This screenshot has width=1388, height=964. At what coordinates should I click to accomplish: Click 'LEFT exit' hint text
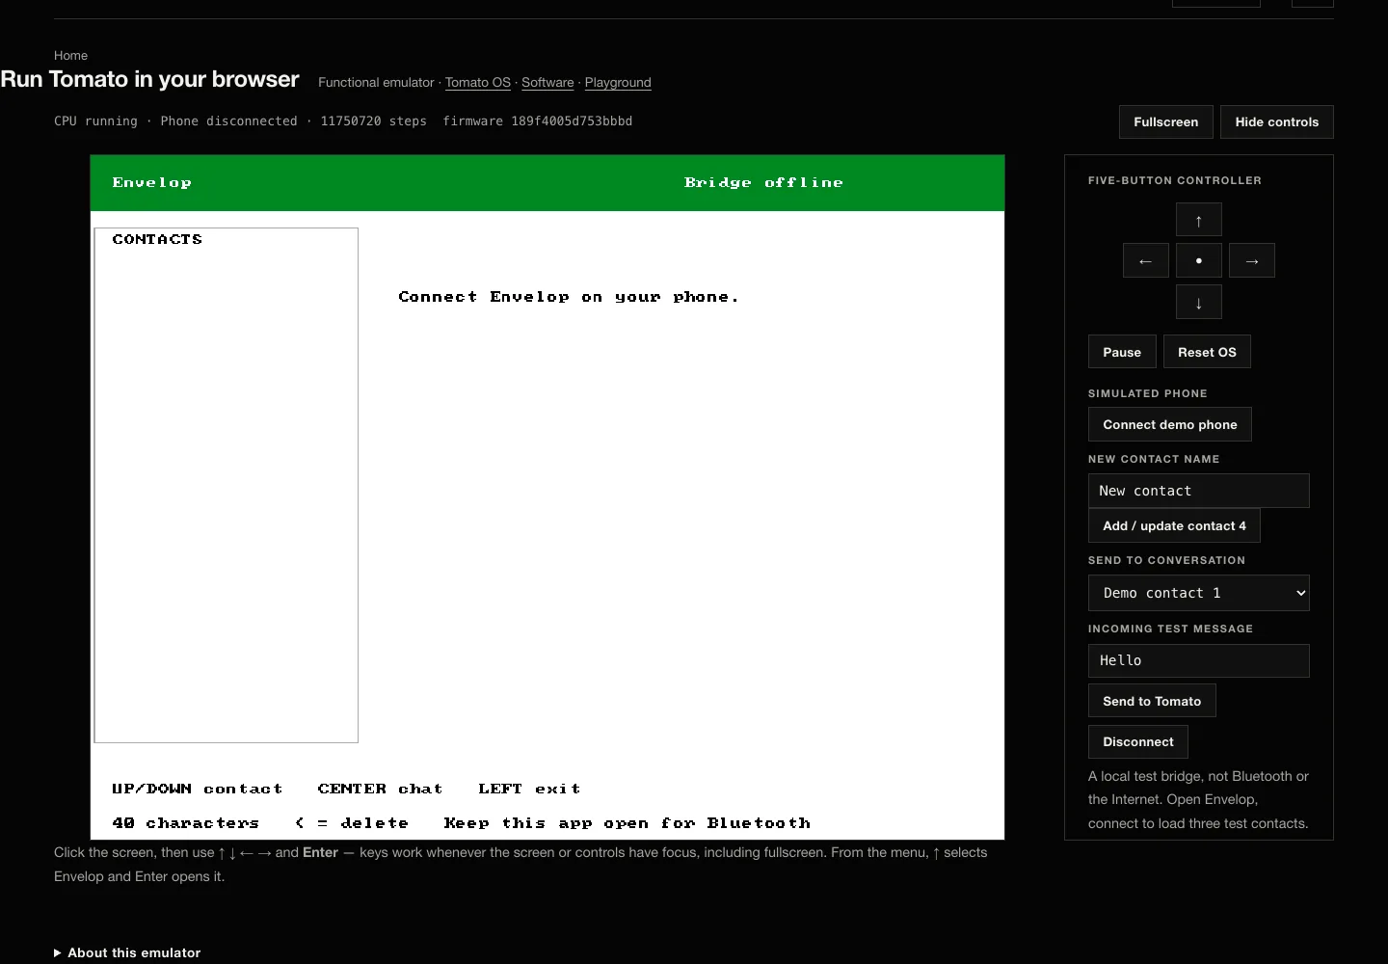(529, 789)
